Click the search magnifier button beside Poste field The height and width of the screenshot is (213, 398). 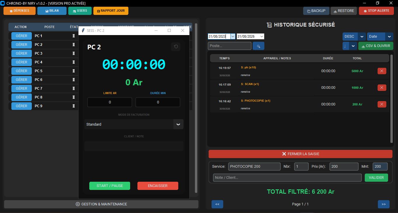tap(259, 46)
